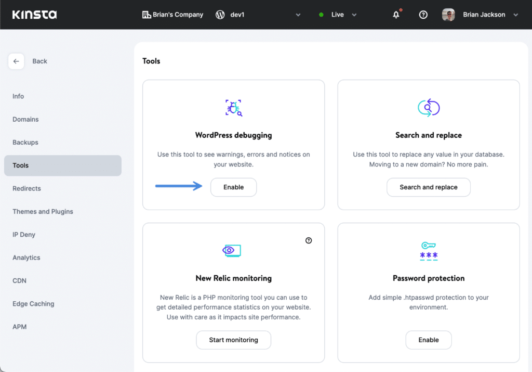Click the Search and replace button
Screen dimensions: 532x372
[429, 187]
